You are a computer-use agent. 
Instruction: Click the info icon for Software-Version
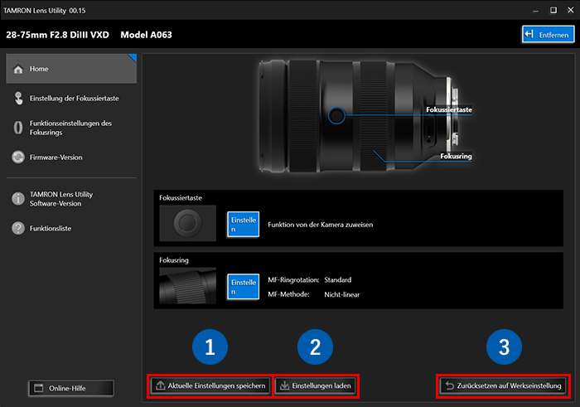pos(18,199)
